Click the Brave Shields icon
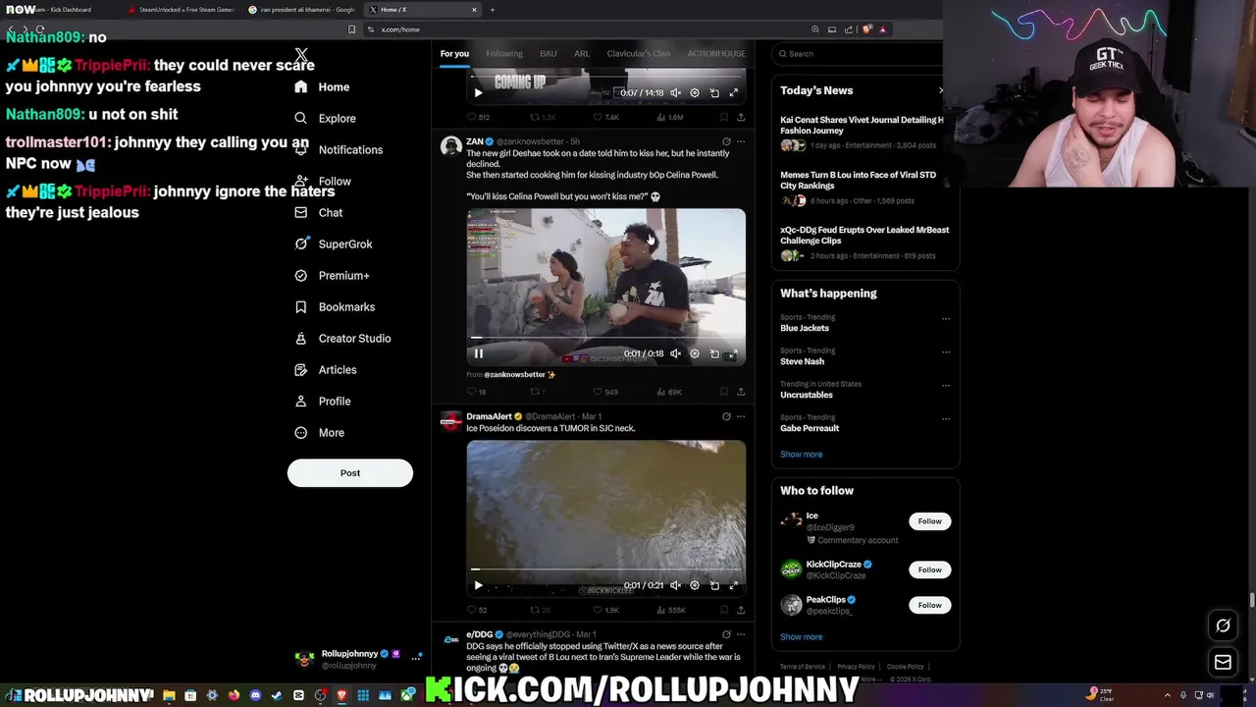Viewport: 1256px width, 707px height. pyautogui.click(x=866, y=29)
